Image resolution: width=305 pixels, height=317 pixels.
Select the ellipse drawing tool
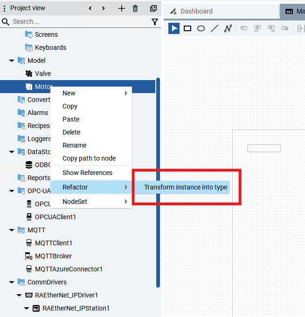click(x=201, y=28)
